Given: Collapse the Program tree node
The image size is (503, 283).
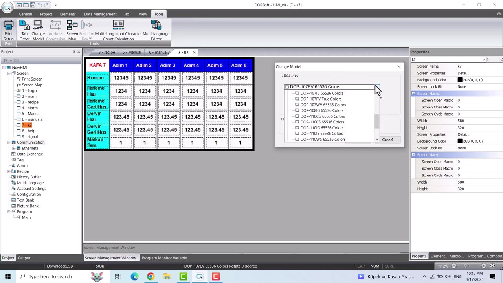Looking at the screenshot, I should coord(9,212).
